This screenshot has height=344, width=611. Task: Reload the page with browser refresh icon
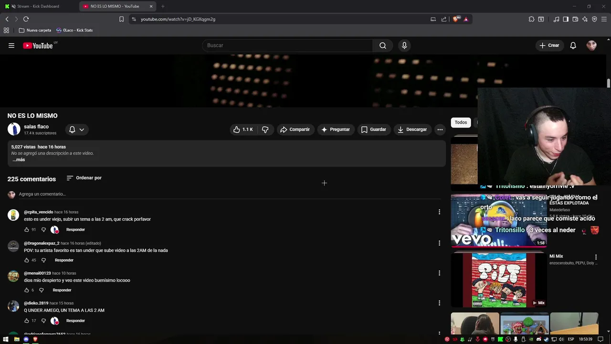[x=26, y=19]
